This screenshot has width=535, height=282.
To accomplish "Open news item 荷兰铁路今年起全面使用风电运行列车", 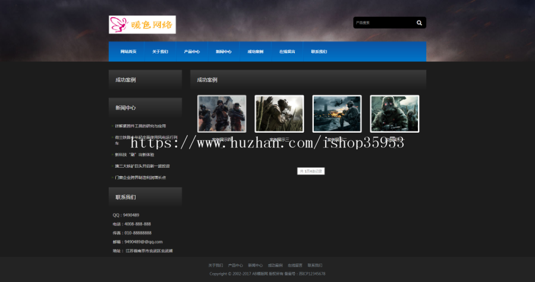I will point(146,140).
